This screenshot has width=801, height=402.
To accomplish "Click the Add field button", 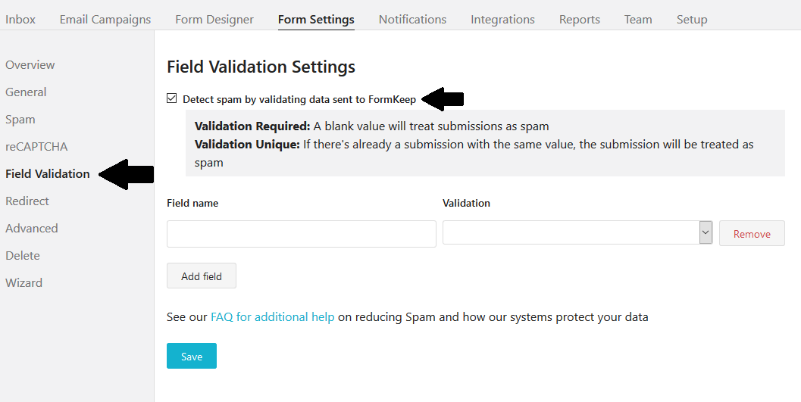I will tap(202, 276).
